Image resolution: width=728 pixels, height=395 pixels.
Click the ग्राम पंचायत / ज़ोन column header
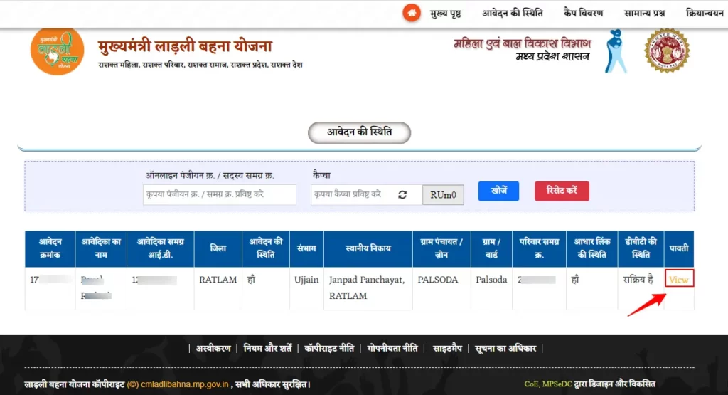point(441,248)
